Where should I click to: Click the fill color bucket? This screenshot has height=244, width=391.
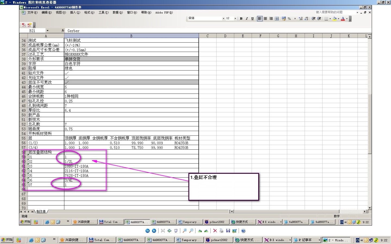[x=335, y=18]
